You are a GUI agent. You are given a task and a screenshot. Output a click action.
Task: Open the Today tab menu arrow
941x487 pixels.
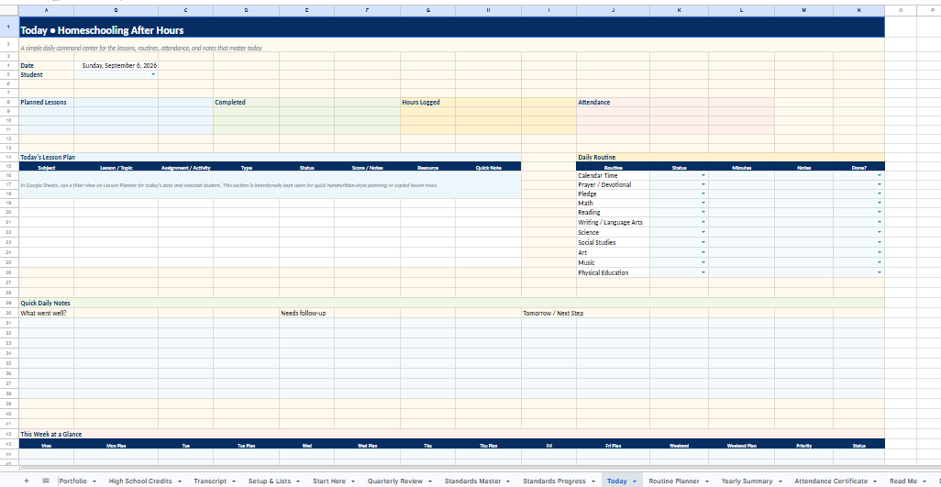635,481
